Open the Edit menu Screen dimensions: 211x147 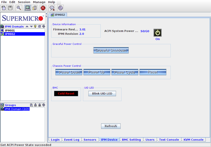coord(12,2)
